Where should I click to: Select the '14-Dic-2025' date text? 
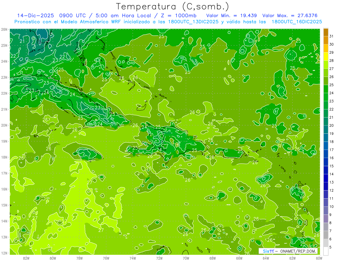36,15
